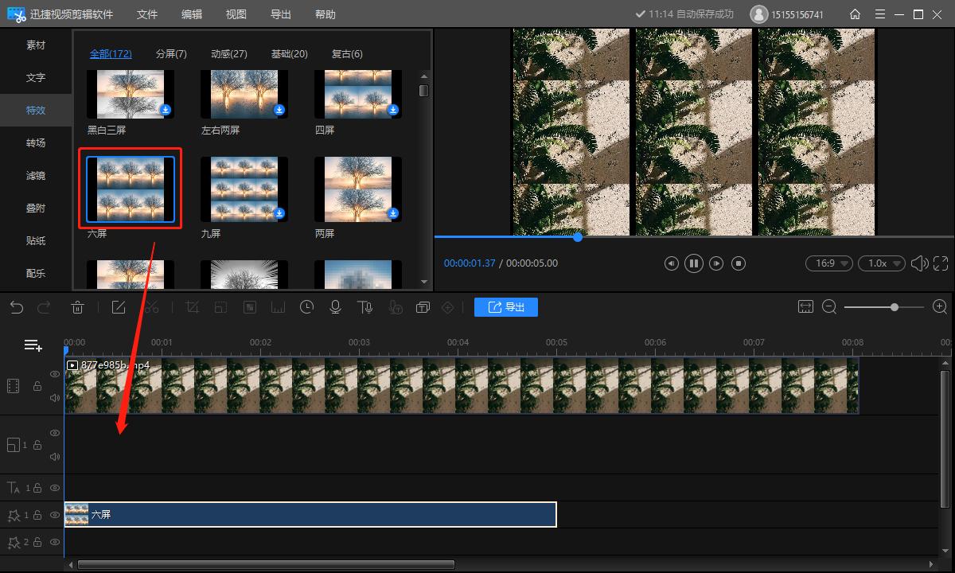Click the home icon in the title bar
Screen dimensions: 955x573
[x=855, y=14]
